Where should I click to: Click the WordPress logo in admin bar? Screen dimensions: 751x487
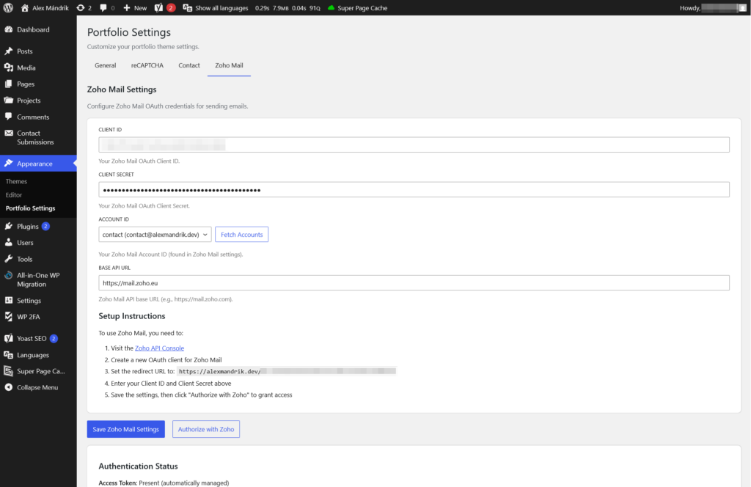click(x=8, y=8)
